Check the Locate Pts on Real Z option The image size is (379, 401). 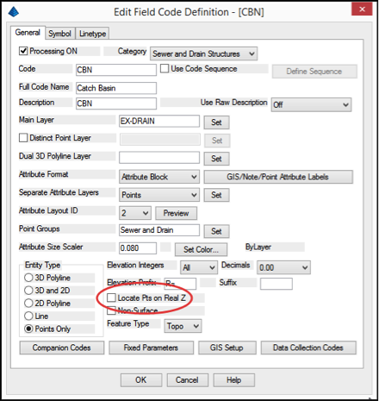pos(111,298)
